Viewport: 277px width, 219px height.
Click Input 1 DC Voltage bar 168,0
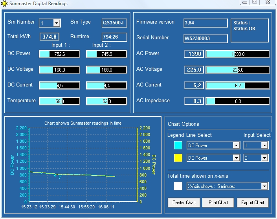(59, 70)
